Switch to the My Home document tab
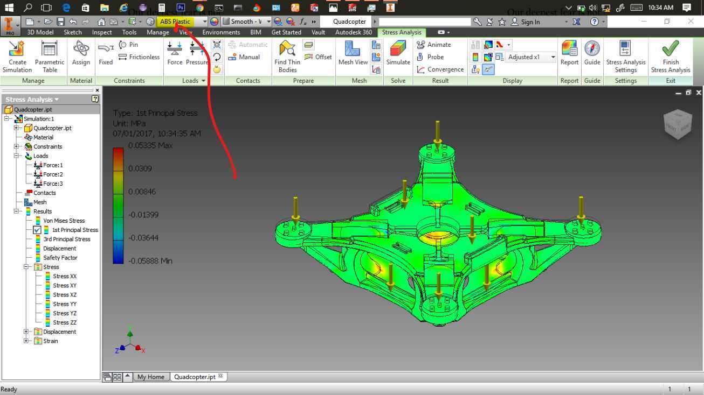Image resolution: width=704 pixels, height=395 pixels. tap(150, 377)
